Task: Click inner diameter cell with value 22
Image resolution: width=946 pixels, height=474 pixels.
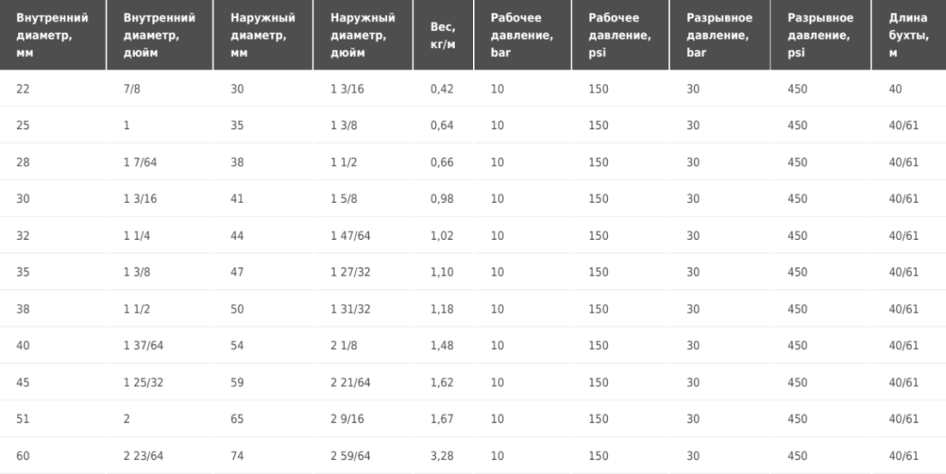Action: [23, 89]
